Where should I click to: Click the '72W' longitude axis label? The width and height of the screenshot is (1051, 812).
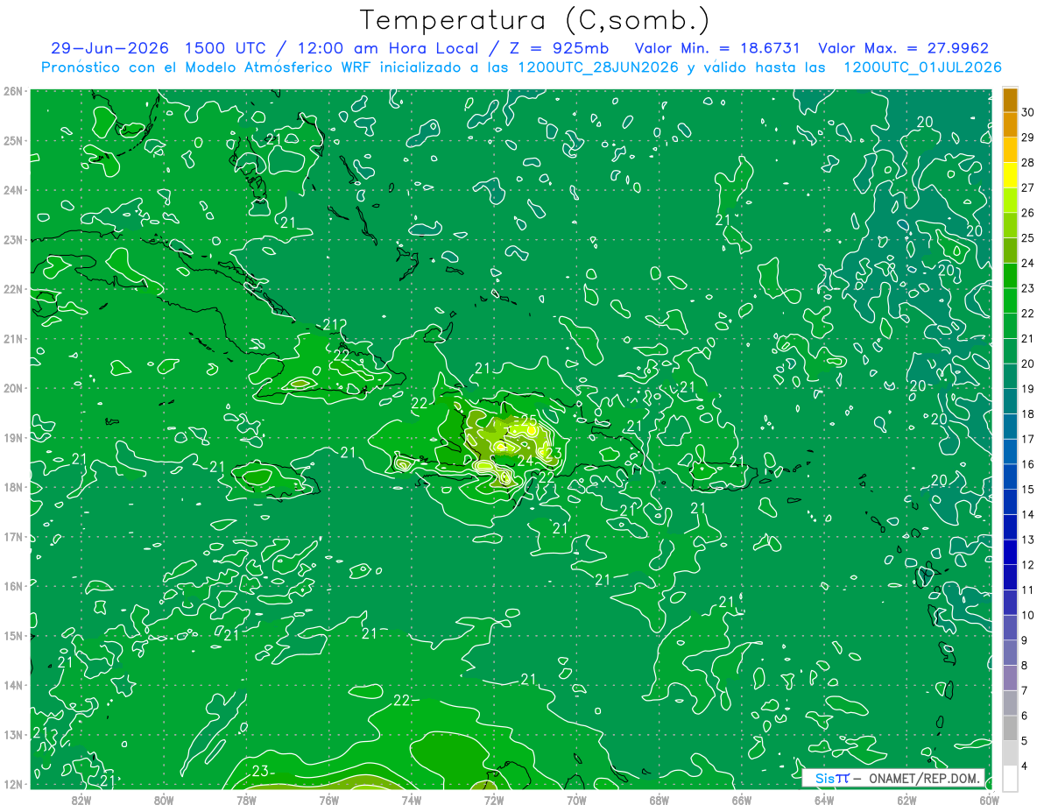click(494, 800)
